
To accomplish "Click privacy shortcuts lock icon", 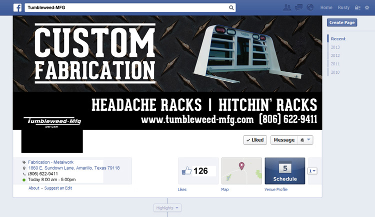I will [357, 7].
